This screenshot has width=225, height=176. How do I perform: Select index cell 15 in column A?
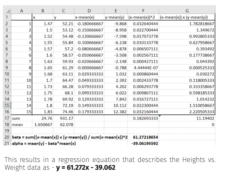(22, 112)
